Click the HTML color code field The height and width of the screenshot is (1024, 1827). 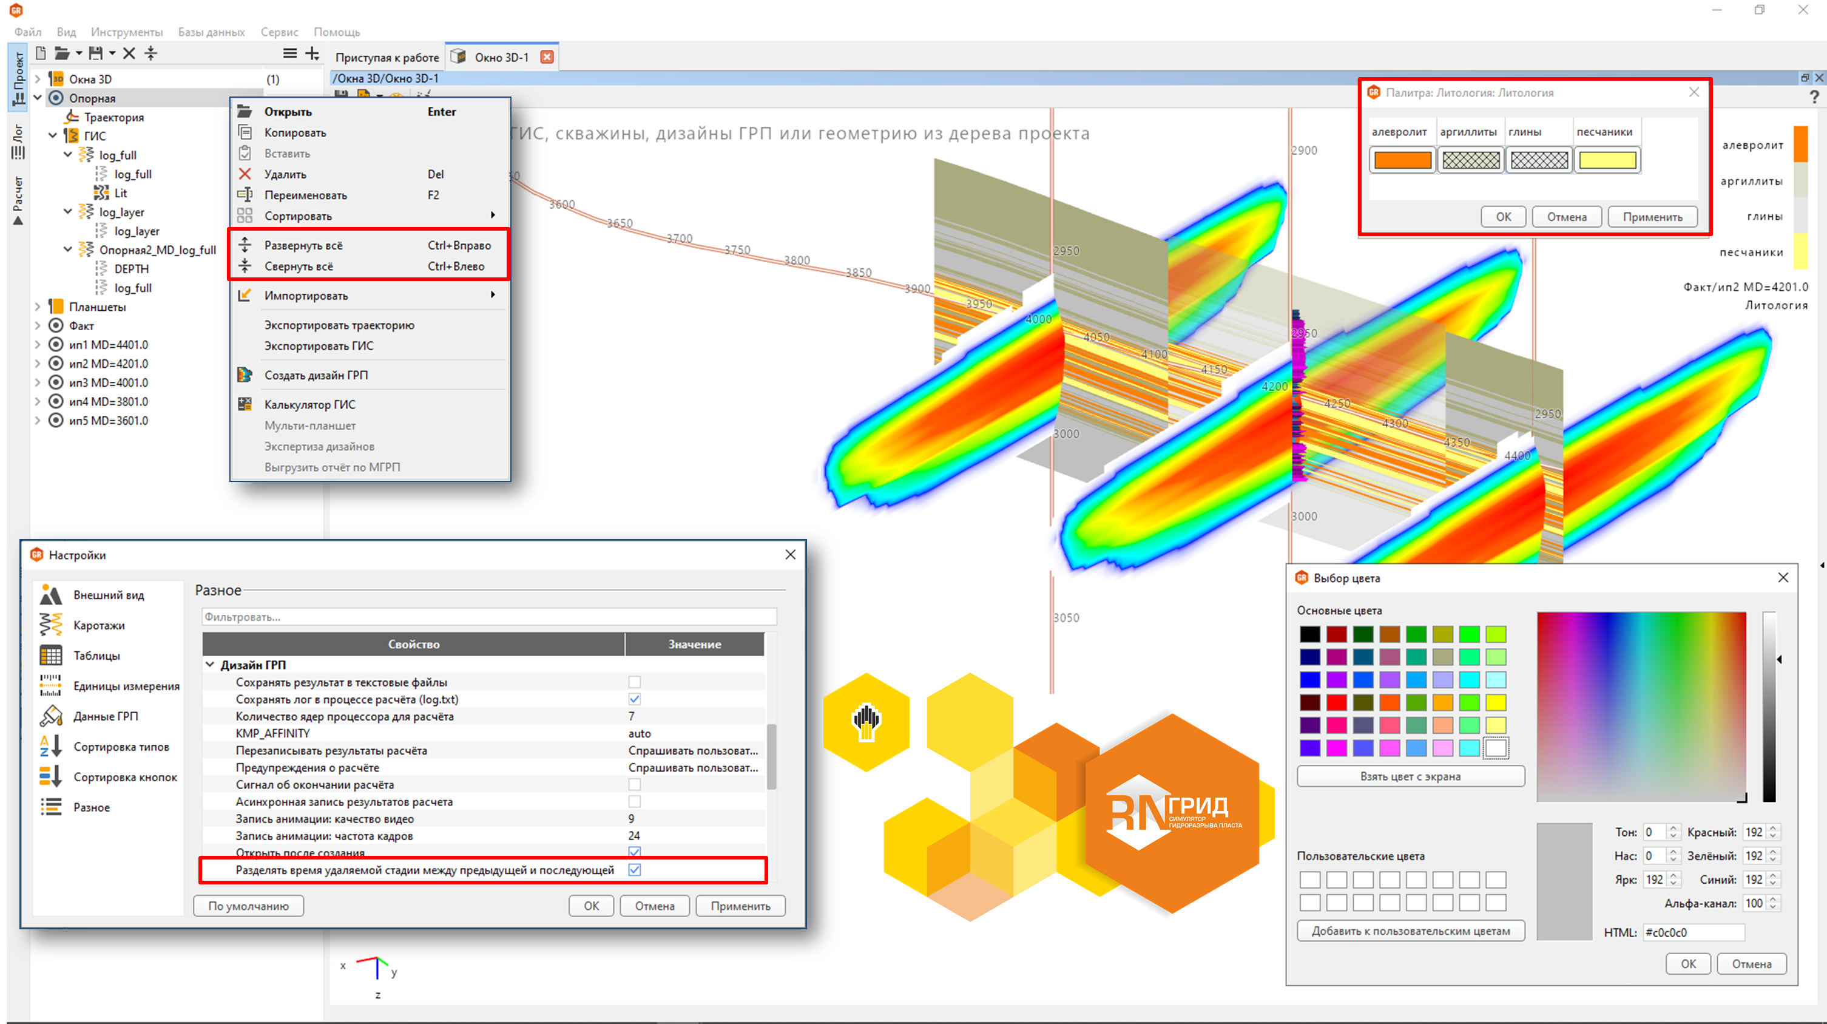(1694, 932)
